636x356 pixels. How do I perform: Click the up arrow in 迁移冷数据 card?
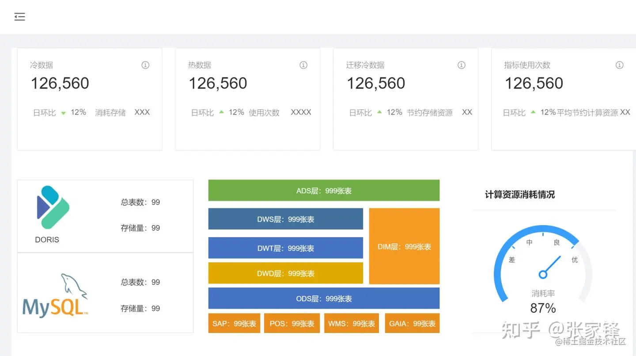coord(379,112)
